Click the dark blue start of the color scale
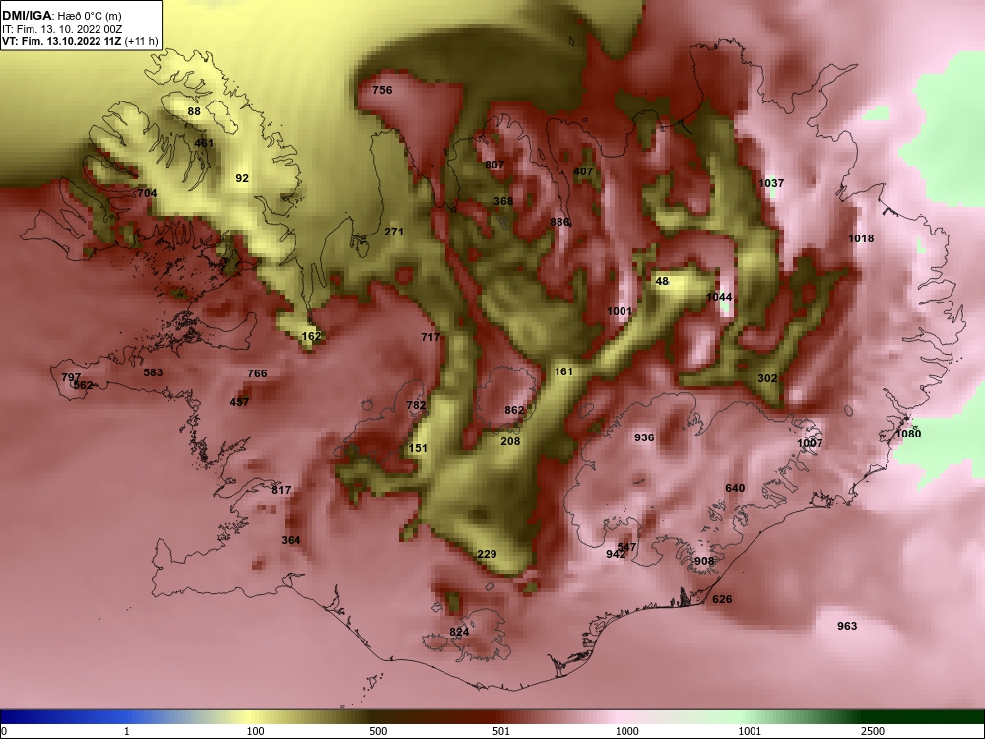Screen dimensions: 985x739 13,717
